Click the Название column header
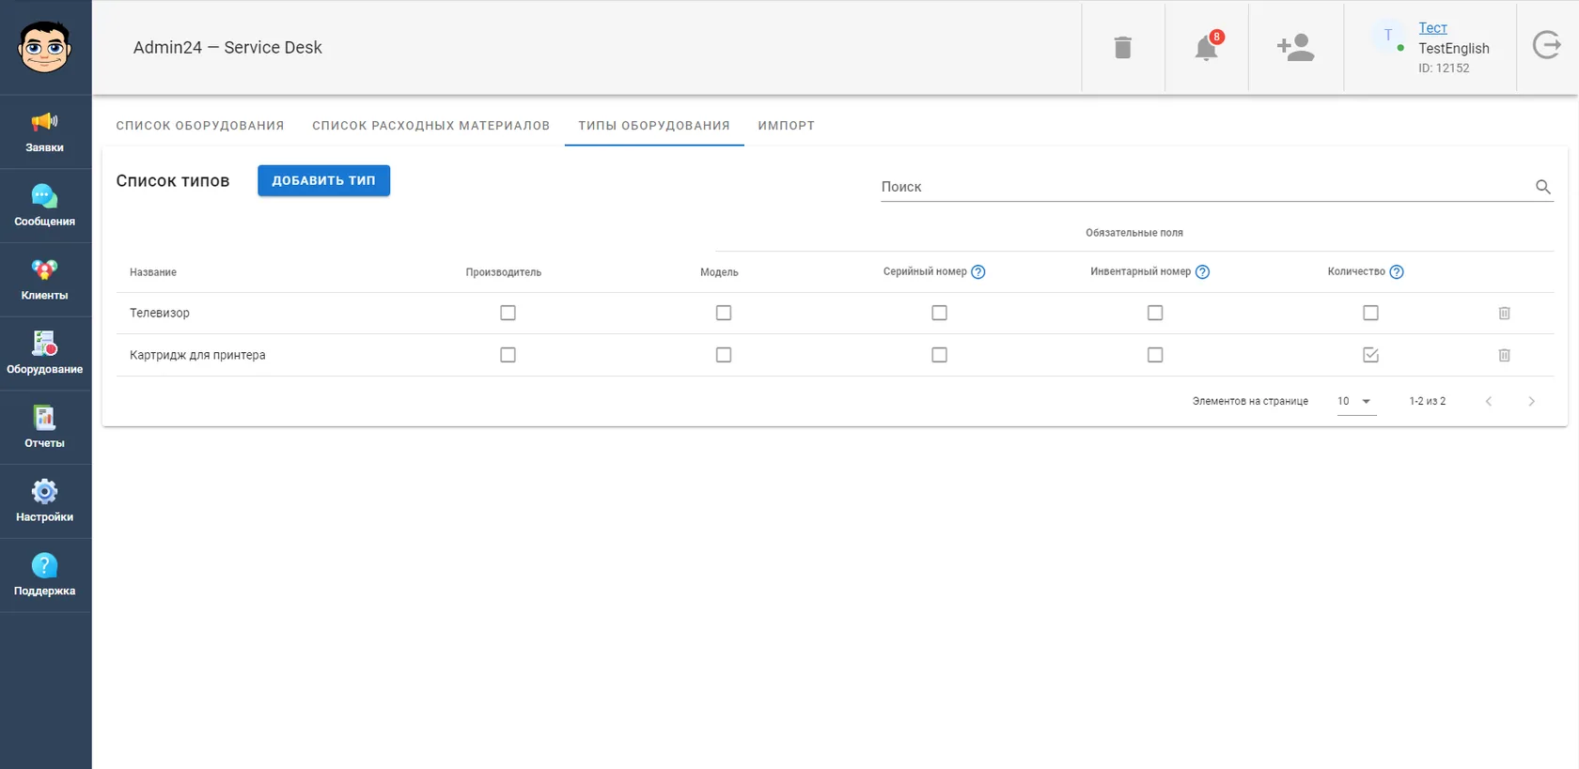The width and height of the screenshot is (1579, 769). coord(153,272)
